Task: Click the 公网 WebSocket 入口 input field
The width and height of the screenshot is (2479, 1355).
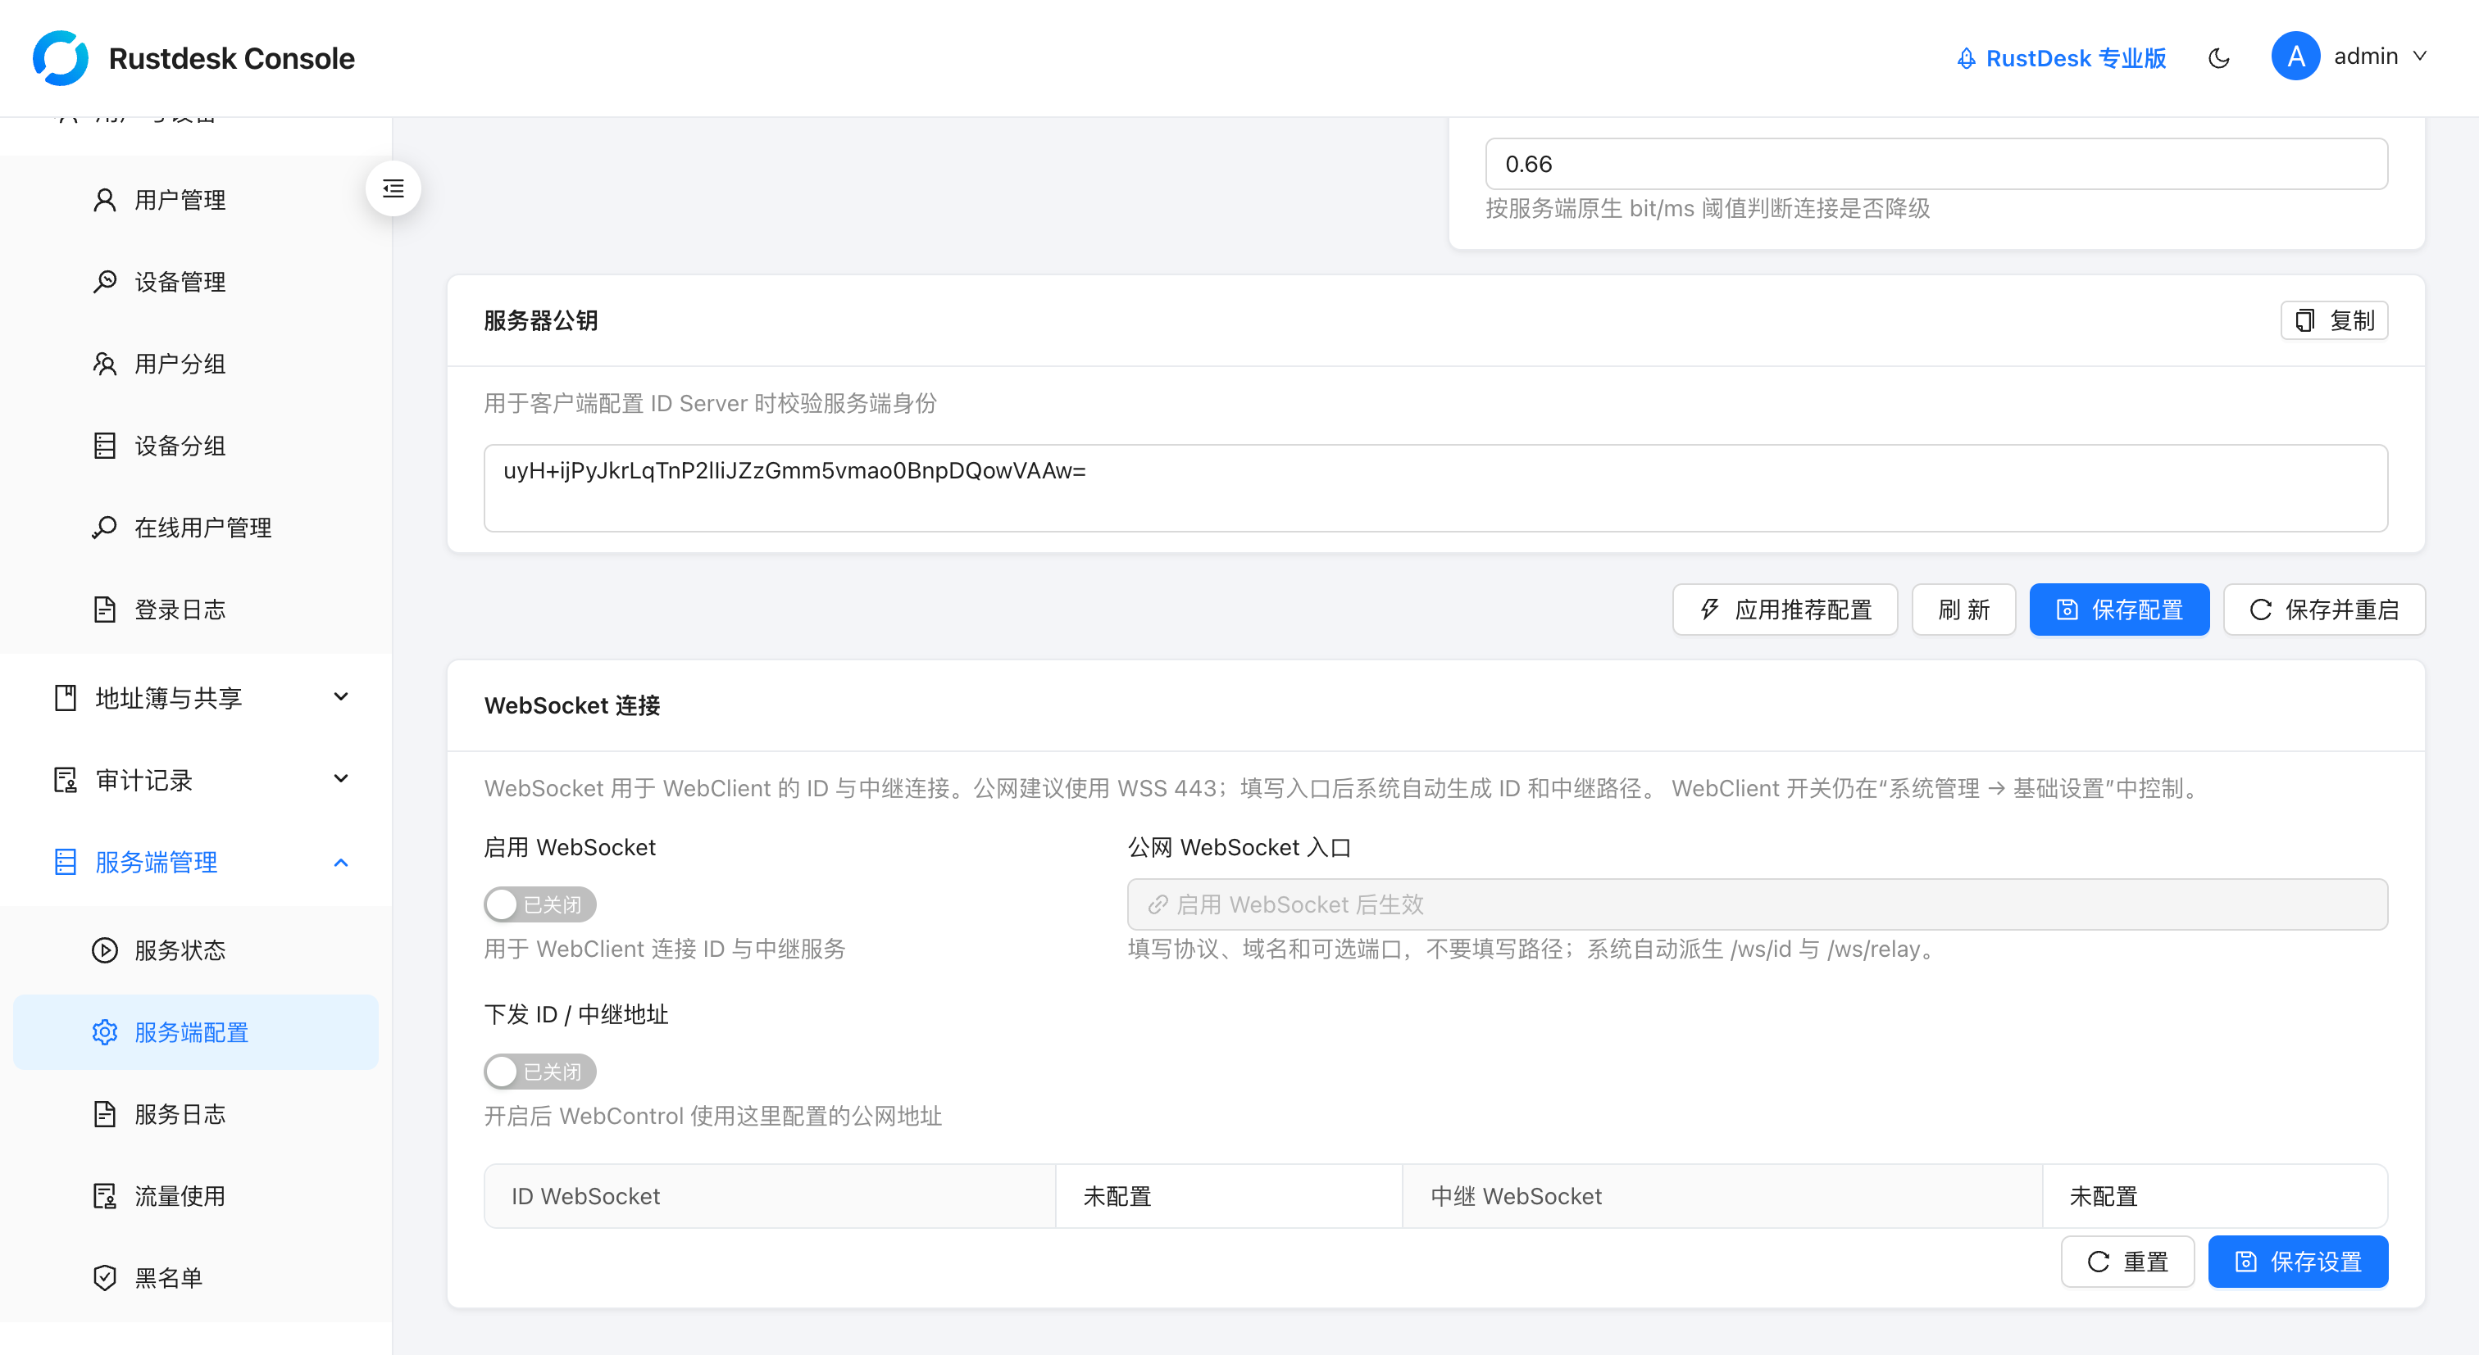Action: point(1758,904)
